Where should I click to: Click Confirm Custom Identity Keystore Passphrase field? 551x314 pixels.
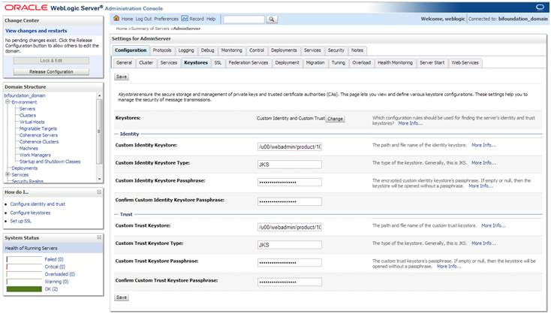click(x=290, y=201)
